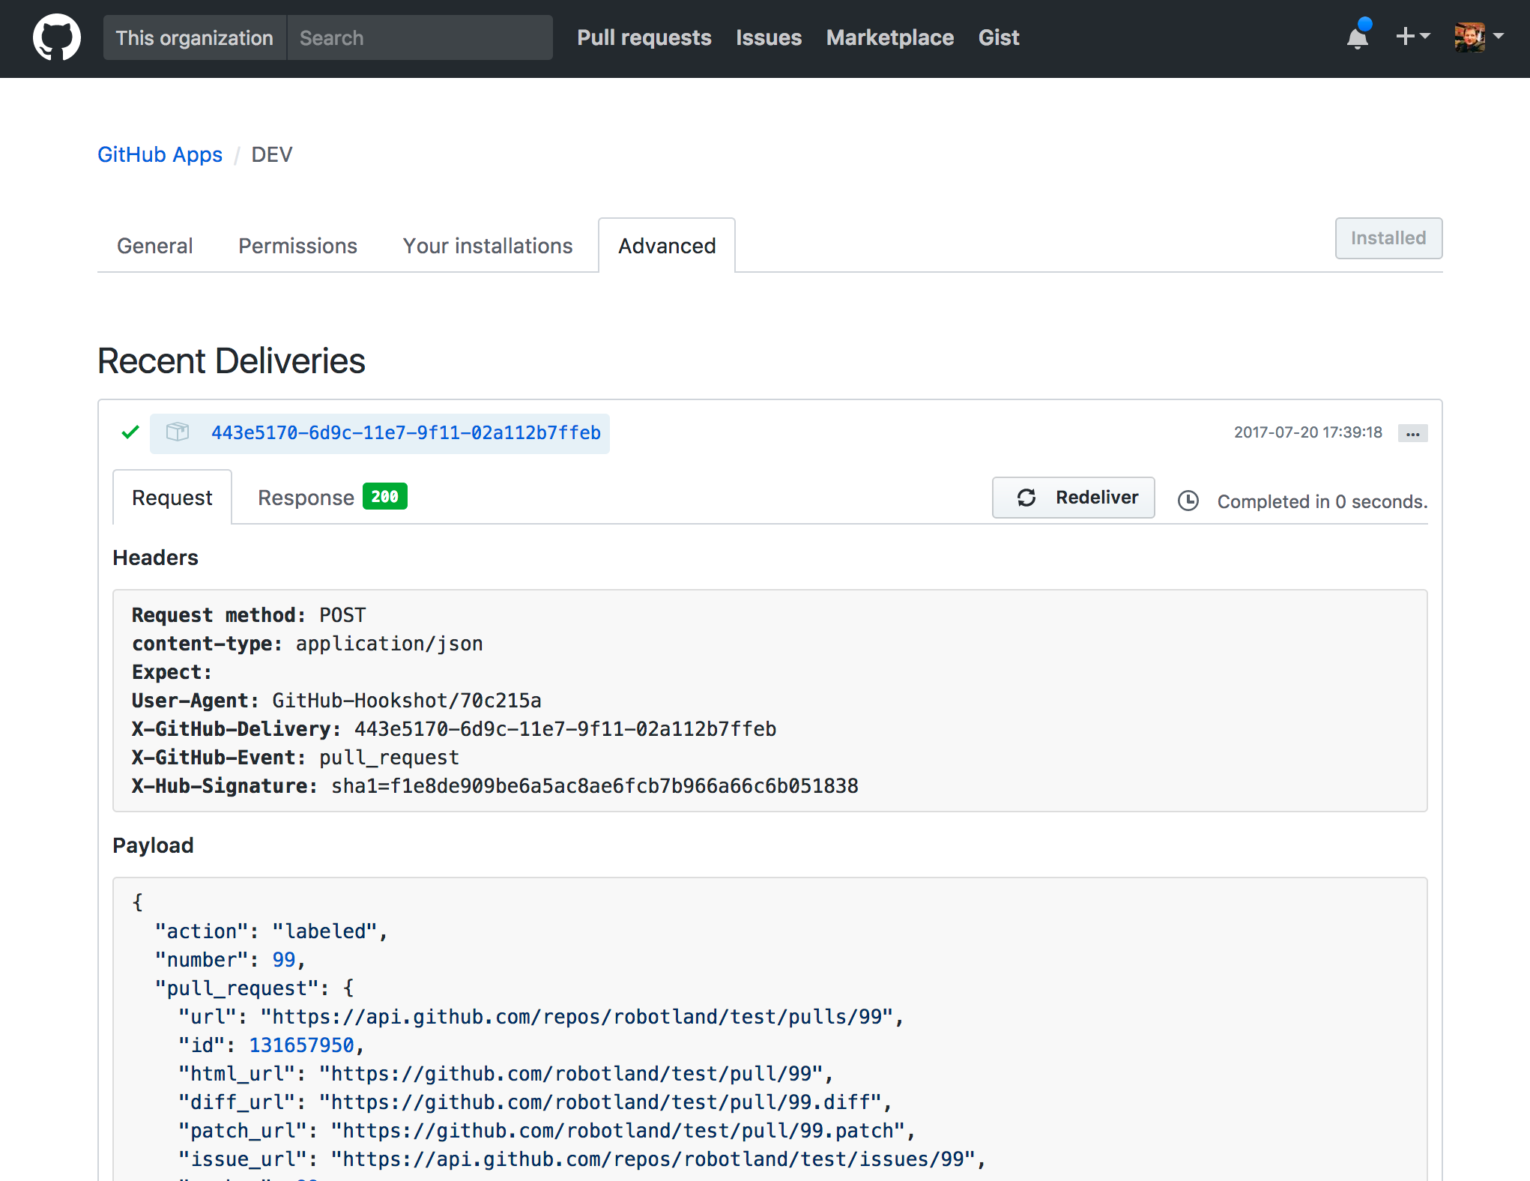Screen dimensions: 1530x1181
Task: Click the Payload section heading
Action: [x=153, y=845]
